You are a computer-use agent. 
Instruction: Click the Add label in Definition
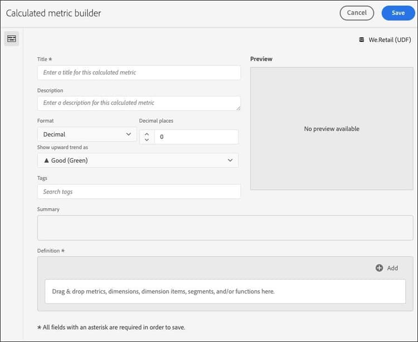coord(392,268)
